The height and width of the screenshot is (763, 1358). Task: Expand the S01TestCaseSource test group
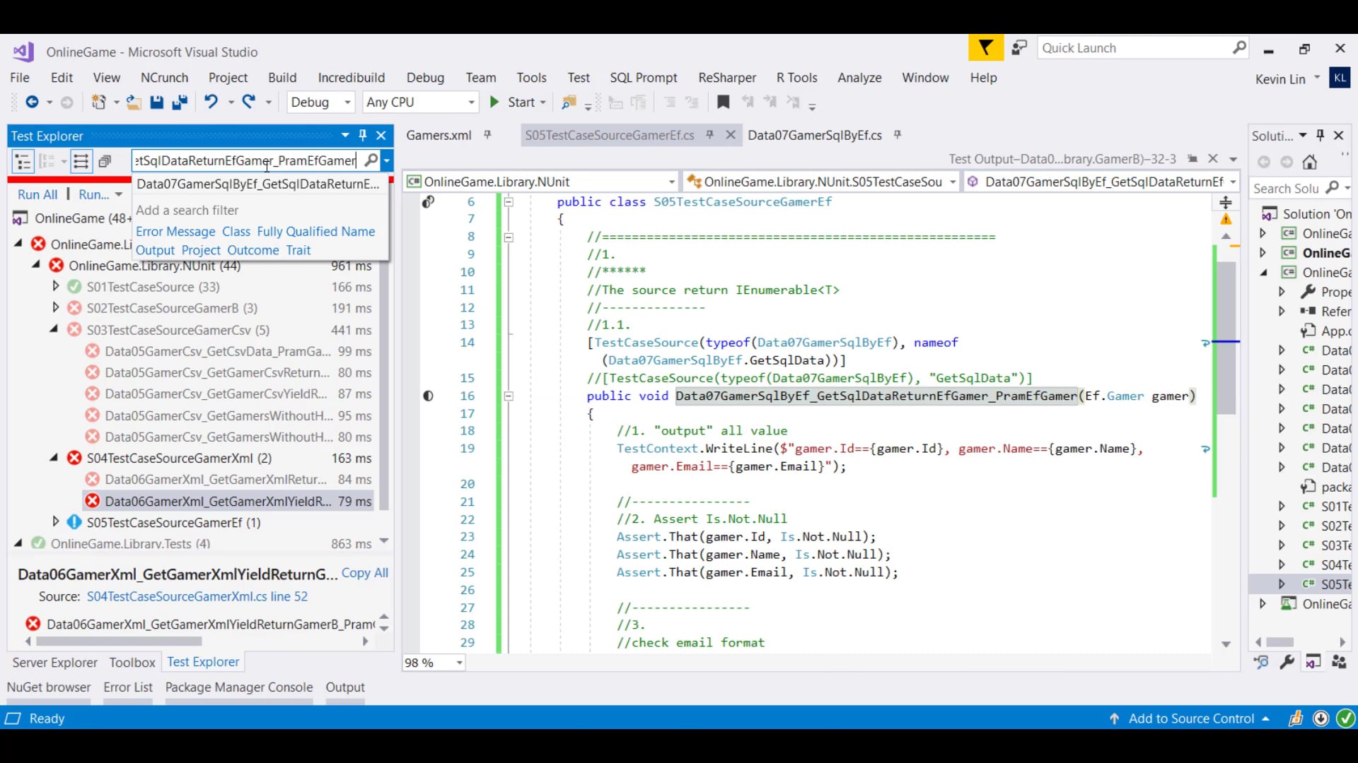click(56, 287)
